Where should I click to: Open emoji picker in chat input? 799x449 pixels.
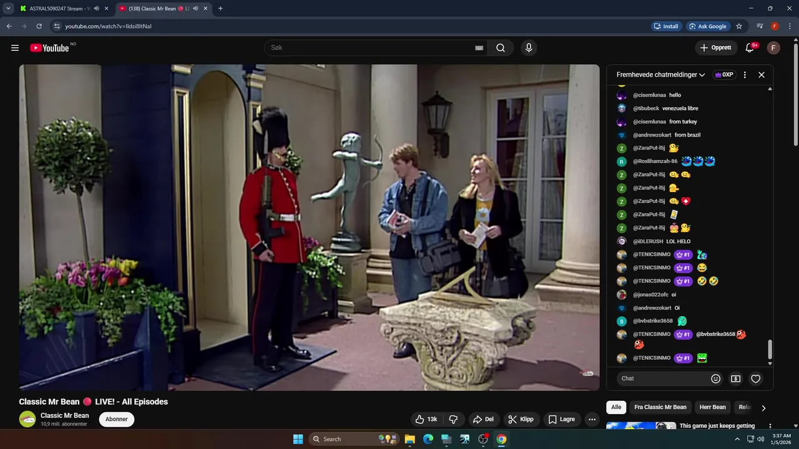716,379
